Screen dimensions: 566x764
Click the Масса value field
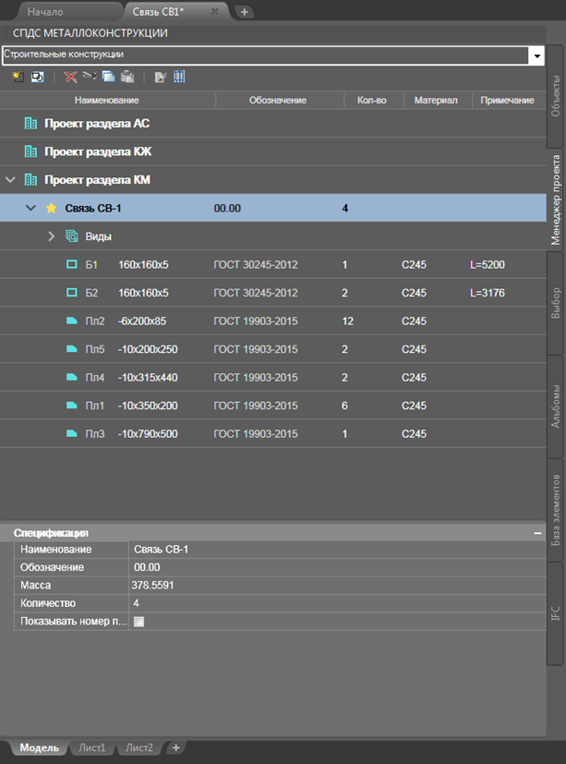pyautogui.click(x=337, y=585)
